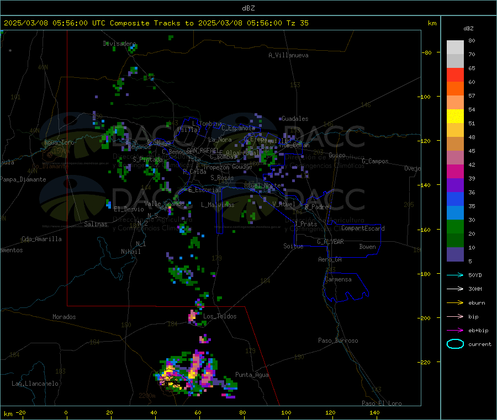
Task: Click the 100 km horizontal axis tick
Action: point(286,412)
